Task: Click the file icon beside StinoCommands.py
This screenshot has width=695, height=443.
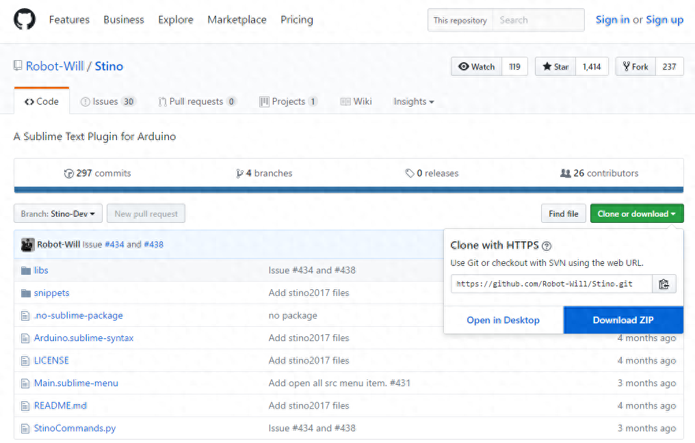Action: tap(25, 429)
